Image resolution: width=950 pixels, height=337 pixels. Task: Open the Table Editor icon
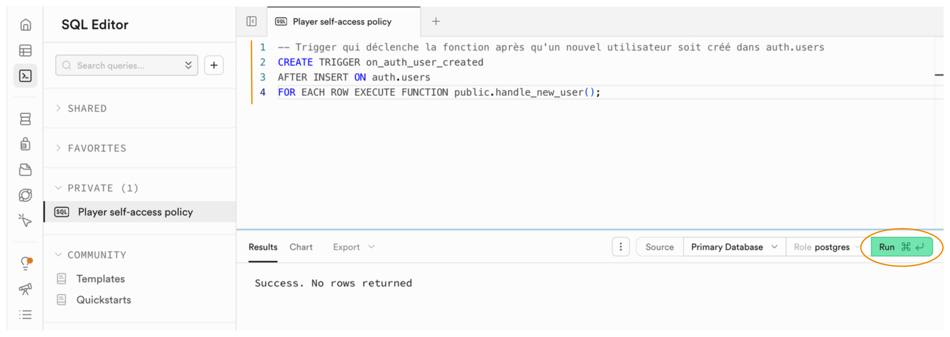(x=25, y=50)
